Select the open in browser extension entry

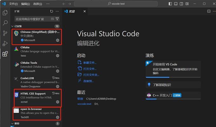click(x=37, y=113)
